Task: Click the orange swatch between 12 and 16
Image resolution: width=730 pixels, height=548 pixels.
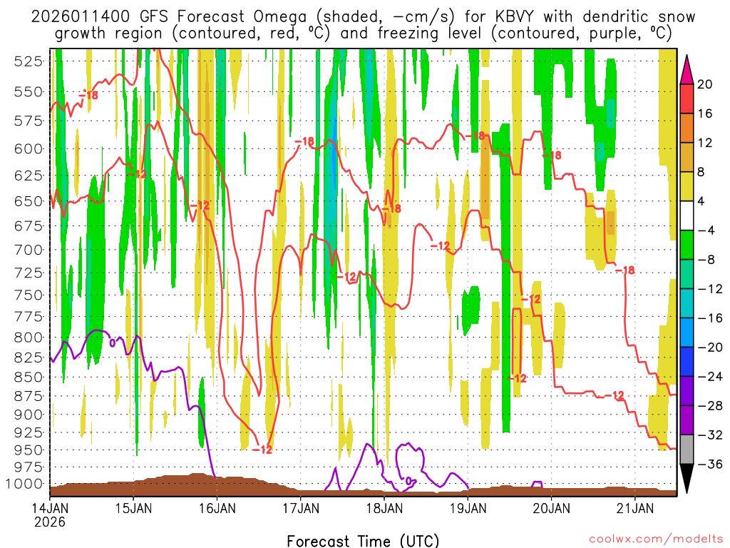Action: tap(687, 128)
